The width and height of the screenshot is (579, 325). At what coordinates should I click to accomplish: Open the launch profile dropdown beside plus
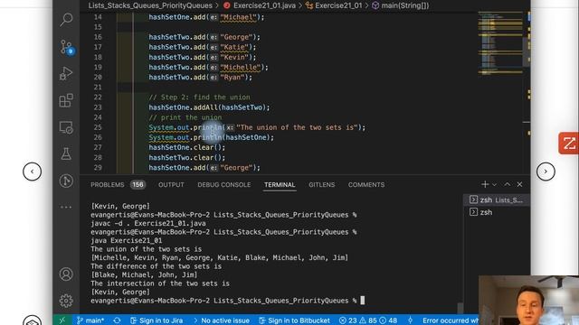[495, 184]
